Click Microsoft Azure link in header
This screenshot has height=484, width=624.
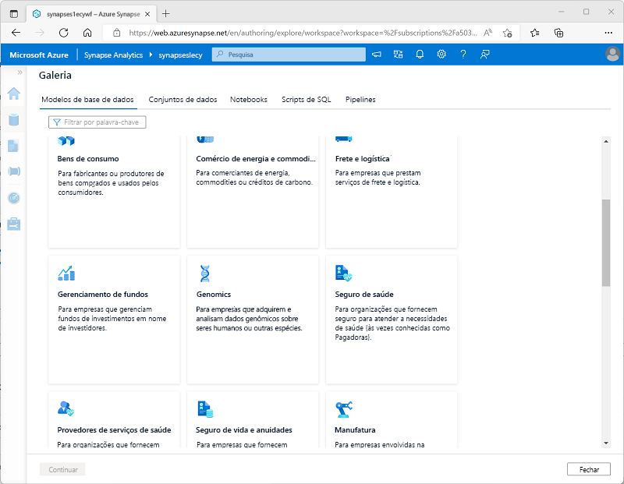tap(39, 55)
